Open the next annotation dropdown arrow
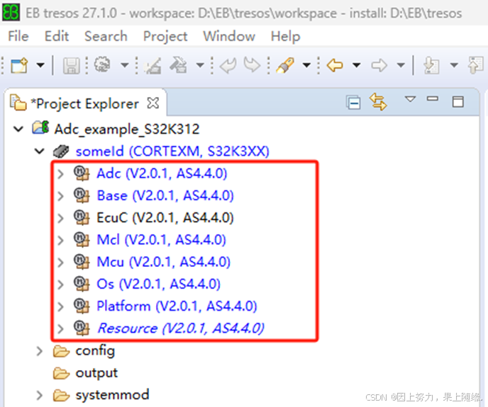The height and width of the screenshot is (407, 488). click(454, 66)
